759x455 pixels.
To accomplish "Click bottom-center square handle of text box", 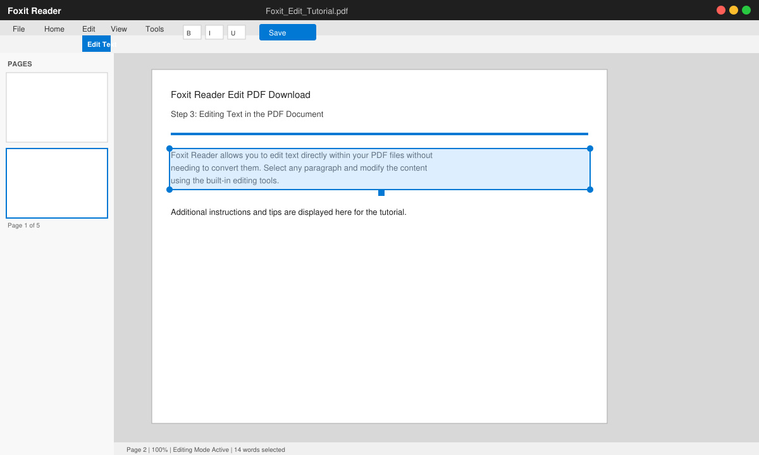I will 381,193.
